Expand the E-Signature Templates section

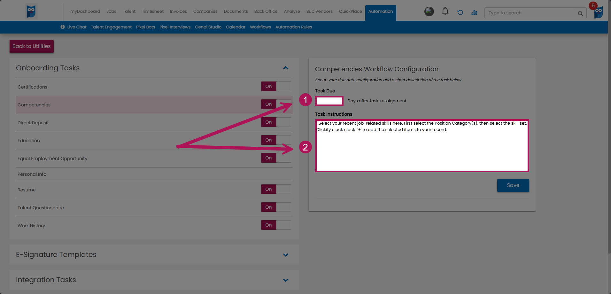286,255
